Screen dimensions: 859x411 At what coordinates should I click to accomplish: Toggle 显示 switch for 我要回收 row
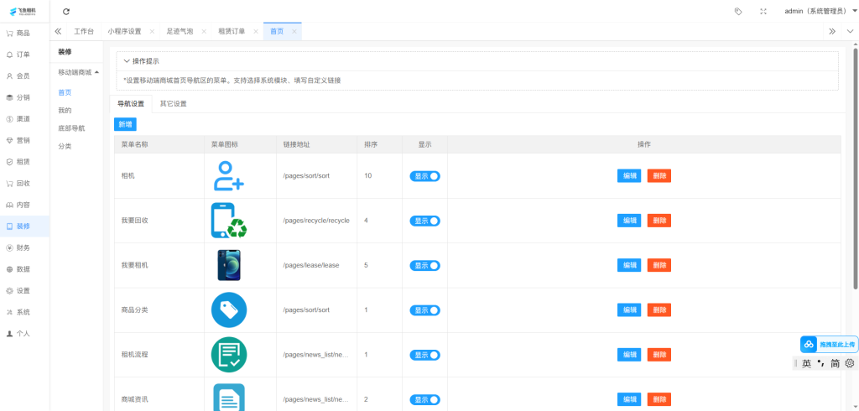tap(425, 221)
